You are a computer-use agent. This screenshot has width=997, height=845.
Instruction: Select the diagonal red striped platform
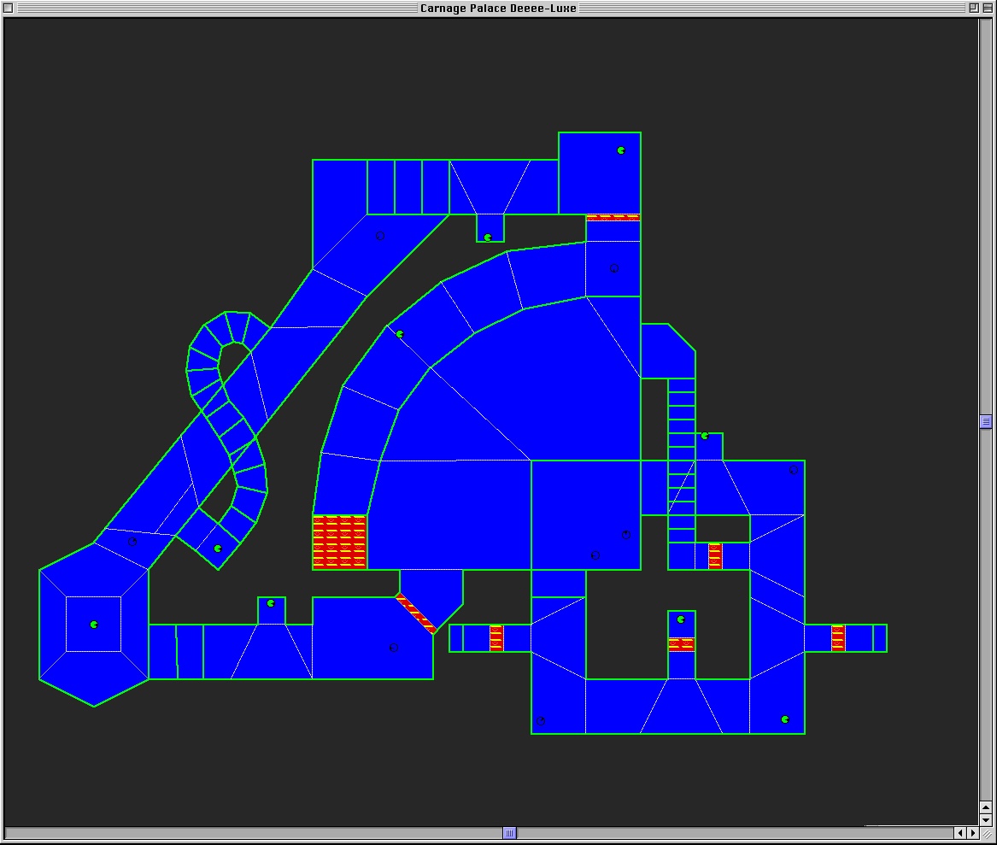pos(416,613)
